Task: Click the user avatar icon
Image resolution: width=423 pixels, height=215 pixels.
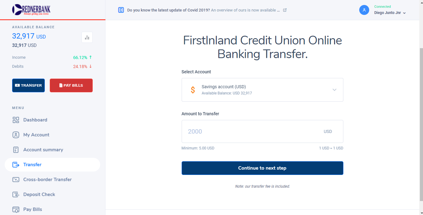Action: click(364, 10)
